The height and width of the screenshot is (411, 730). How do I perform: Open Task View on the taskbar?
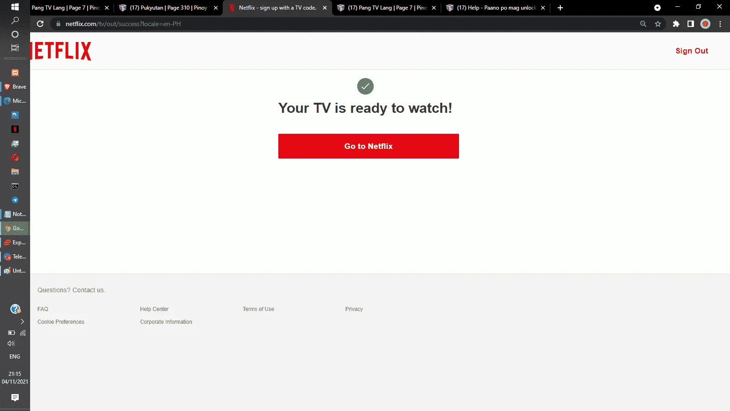tap(15, 47)
